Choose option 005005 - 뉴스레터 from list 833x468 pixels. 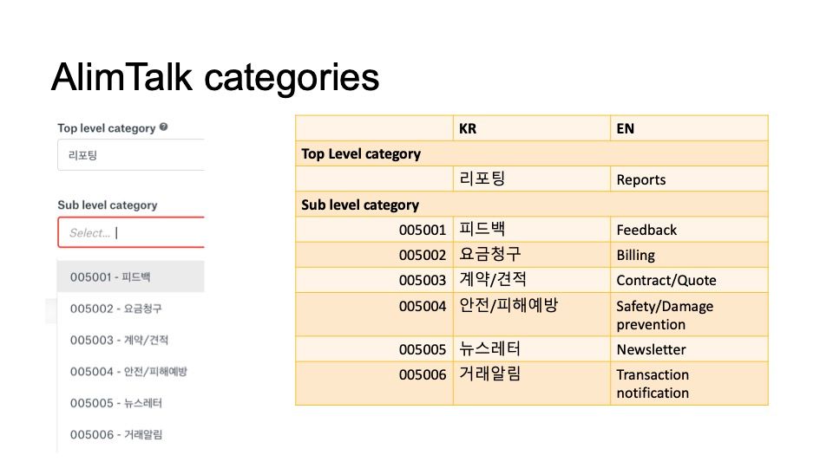131,403
